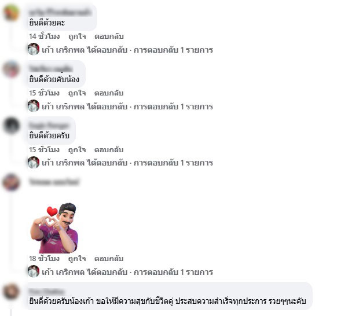Expand reply under the 'ยินดีด้วยคับน้อง' comment

127,106
